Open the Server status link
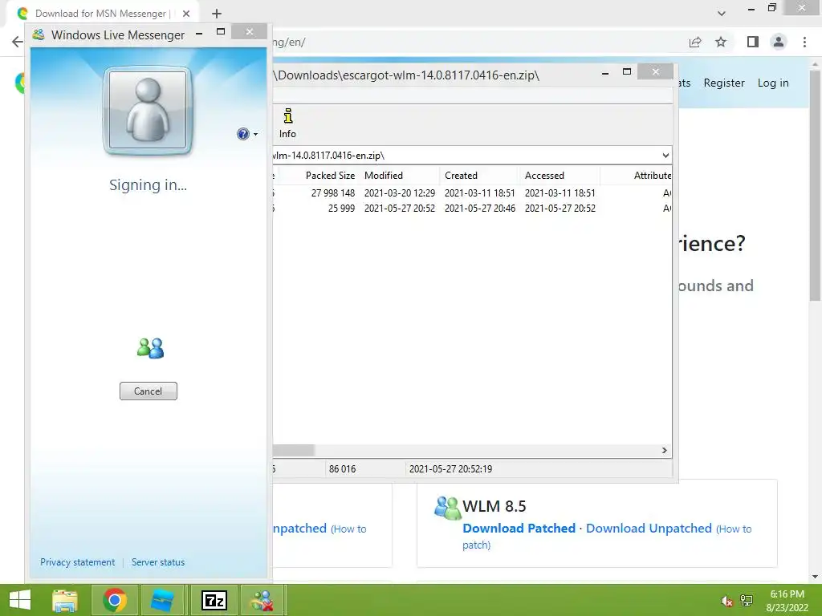This screenshot has height=616, width=822. point(158,562)
